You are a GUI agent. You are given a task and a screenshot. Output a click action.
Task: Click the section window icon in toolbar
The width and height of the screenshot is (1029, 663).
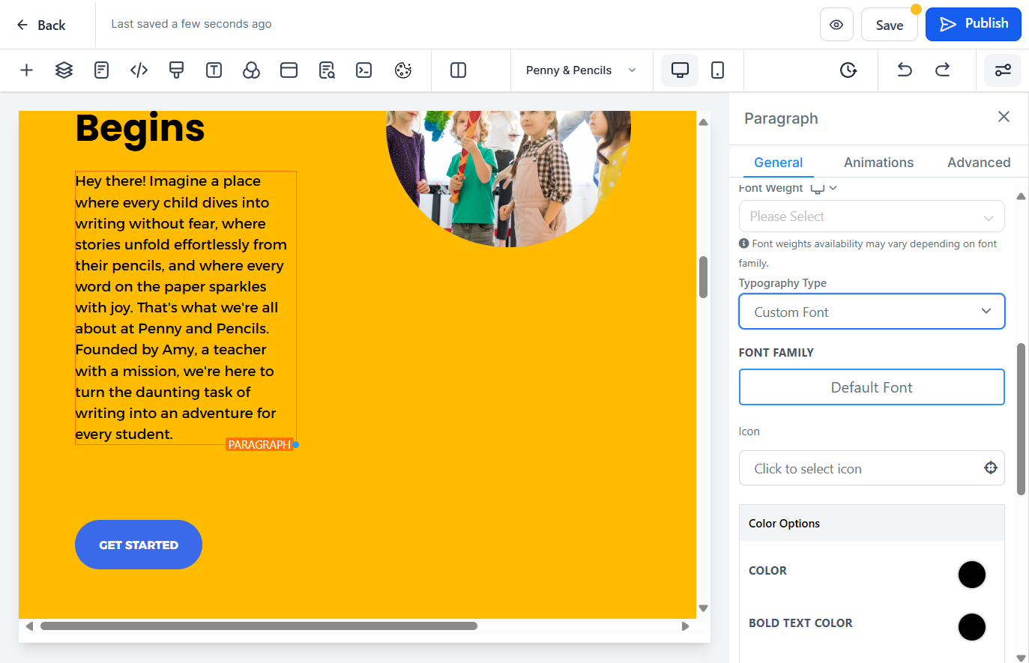289,70
